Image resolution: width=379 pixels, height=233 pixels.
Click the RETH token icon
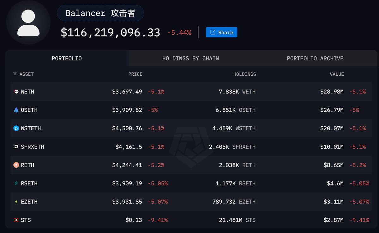pos(16,165)
